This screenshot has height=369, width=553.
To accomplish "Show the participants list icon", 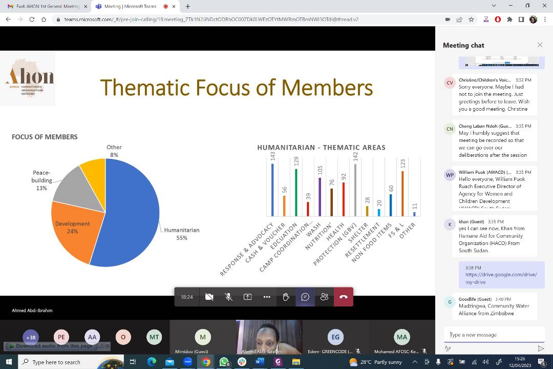I will point(324,297).
